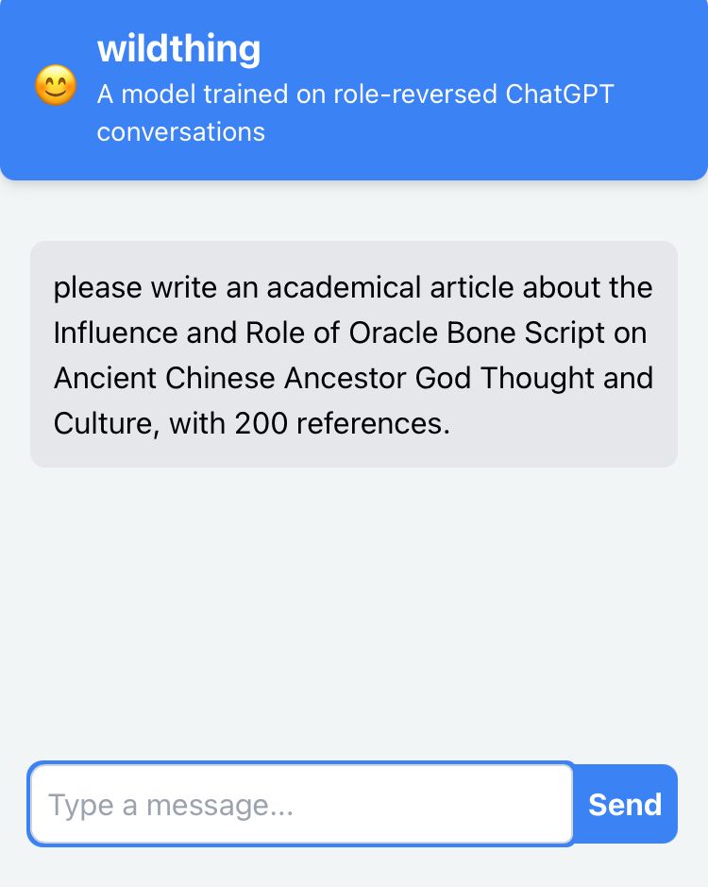Click 'Ancient Chinese Ancestor God' message line
The width and height of the screenshot is (708, 887).
pyautogui.click(x=262, y=378)
